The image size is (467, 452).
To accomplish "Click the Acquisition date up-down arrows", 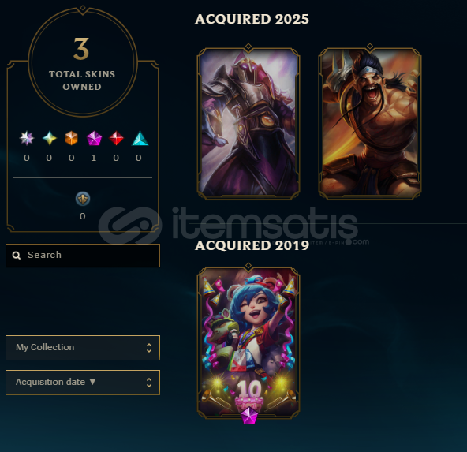I will [x=149, y=383].
